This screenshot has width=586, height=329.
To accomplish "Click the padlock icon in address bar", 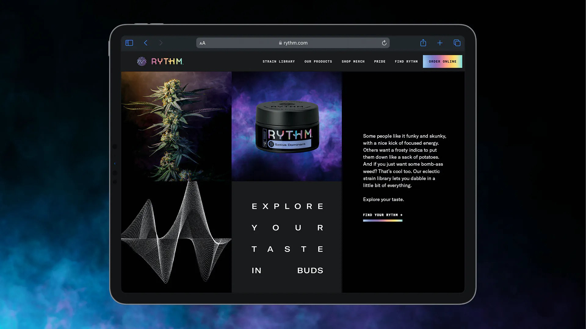I will pyautogui.click(x=280, y=43).
